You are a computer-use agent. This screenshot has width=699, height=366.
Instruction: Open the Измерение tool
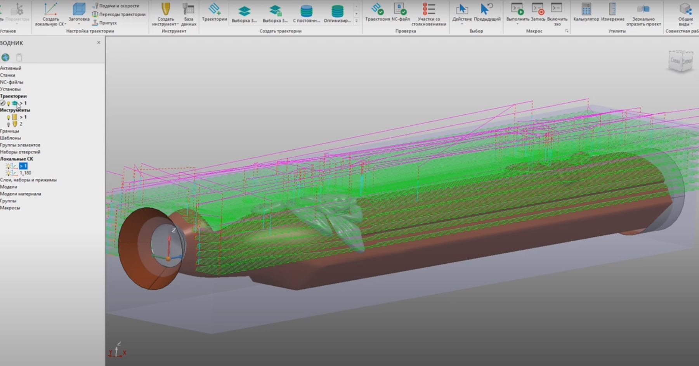click(612, 12)
